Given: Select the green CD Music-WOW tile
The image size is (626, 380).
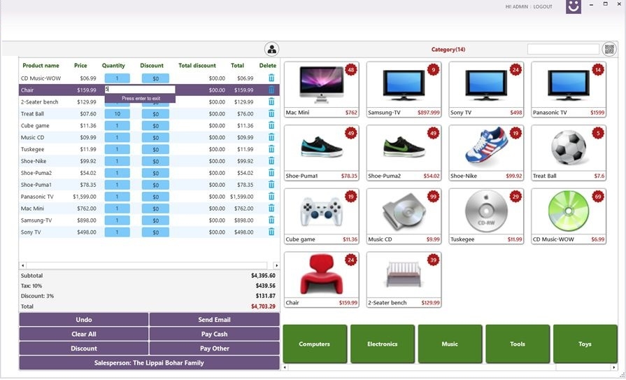Looking at the screenshot, I should pyautogui.click(x=569, y=216).
